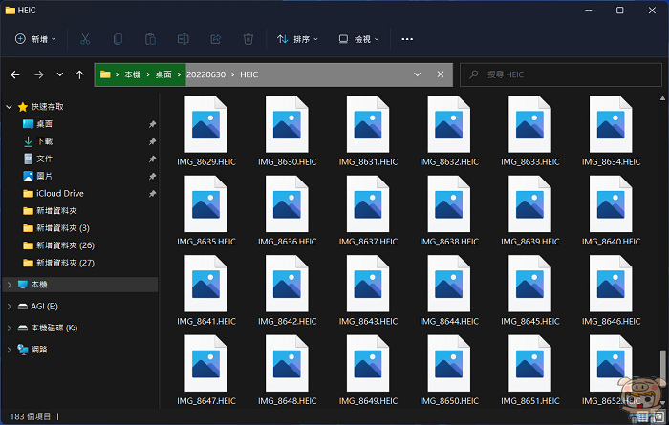Expand the 本機 (This PC) tree node
The width and height of the screenshot is (669, 425).
[10, 285]
